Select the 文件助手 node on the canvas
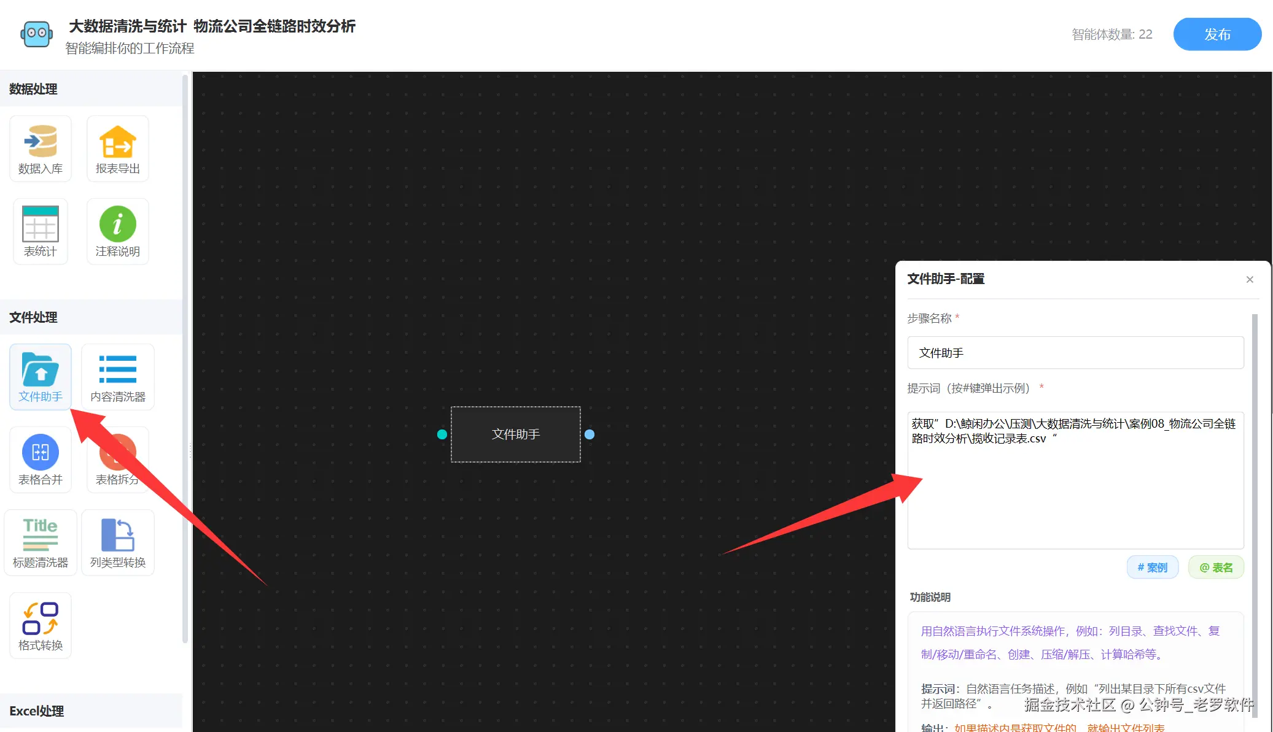Screen dimensions: 1273x732 (516, 434)
